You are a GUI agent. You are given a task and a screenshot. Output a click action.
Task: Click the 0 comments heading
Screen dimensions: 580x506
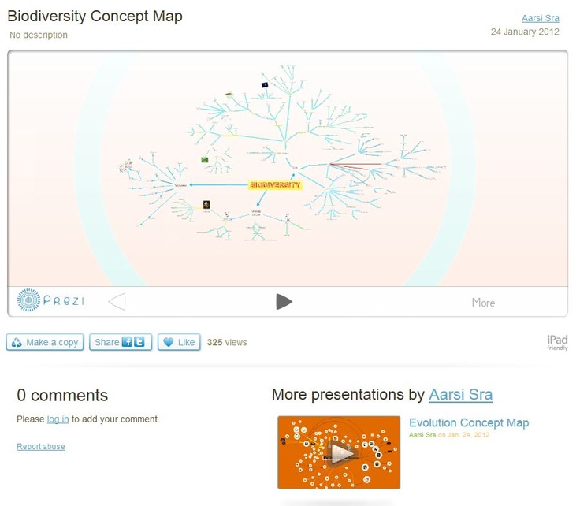pos(62,395)
